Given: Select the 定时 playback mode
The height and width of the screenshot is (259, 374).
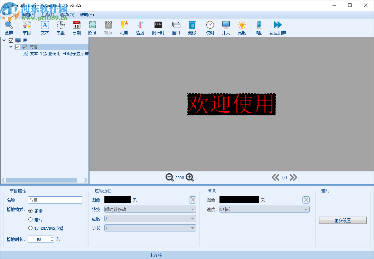Looking at the screenshot, I should (x=31, y=219).
